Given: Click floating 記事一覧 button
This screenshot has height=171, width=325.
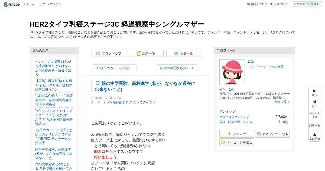Looking at the screenshot, I should (315, 125).
